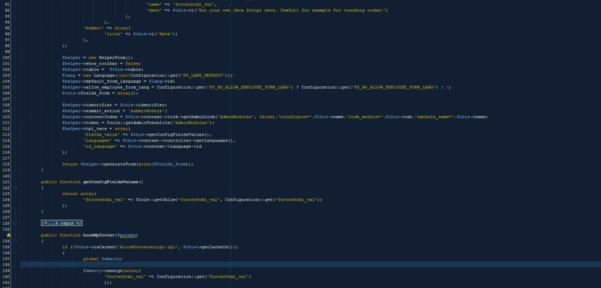Image resolution: width=601 pixels, height=288 pixels.
Task: Click line number 118 in the gutter
Action: tap(6, 164)
